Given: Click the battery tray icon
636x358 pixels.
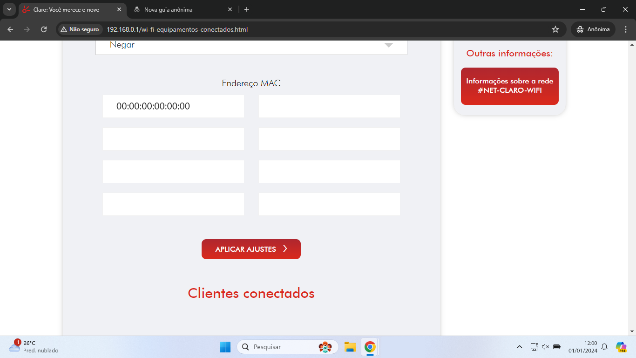Looking at the screenshot, I should click(x=557, y=347).
